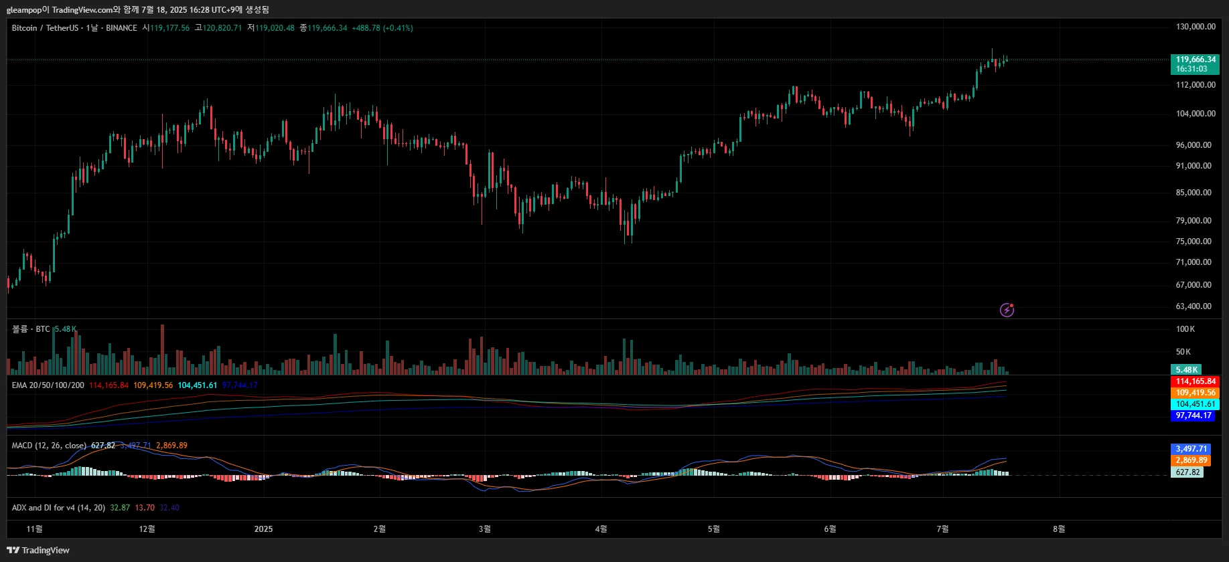Click the EMA legend value 97,744.17

click(x=240, y=385)
